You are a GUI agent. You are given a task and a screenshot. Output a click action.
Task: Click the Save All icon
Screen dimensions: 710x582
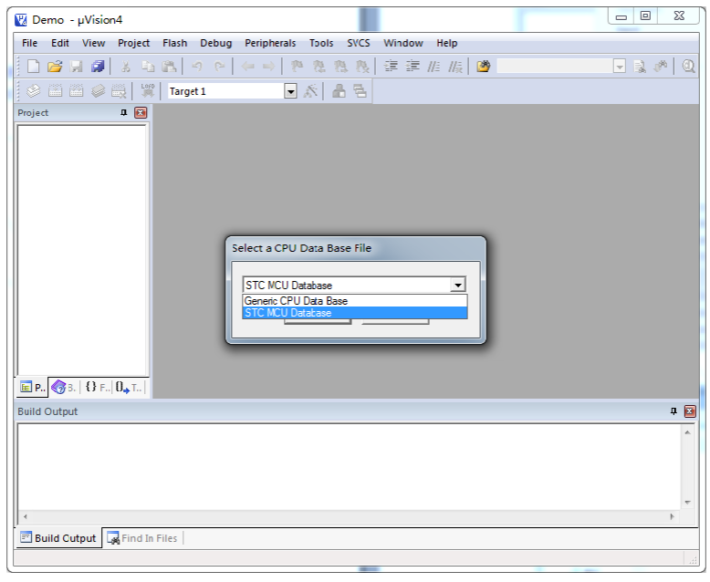coord(98,67)
